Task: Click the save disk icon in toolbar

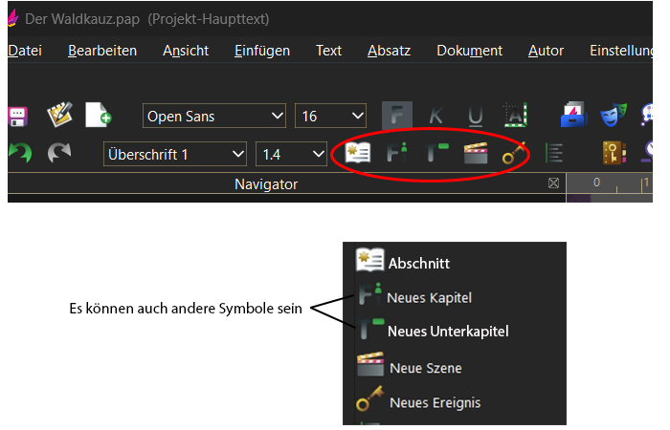Action: point(18,116)
